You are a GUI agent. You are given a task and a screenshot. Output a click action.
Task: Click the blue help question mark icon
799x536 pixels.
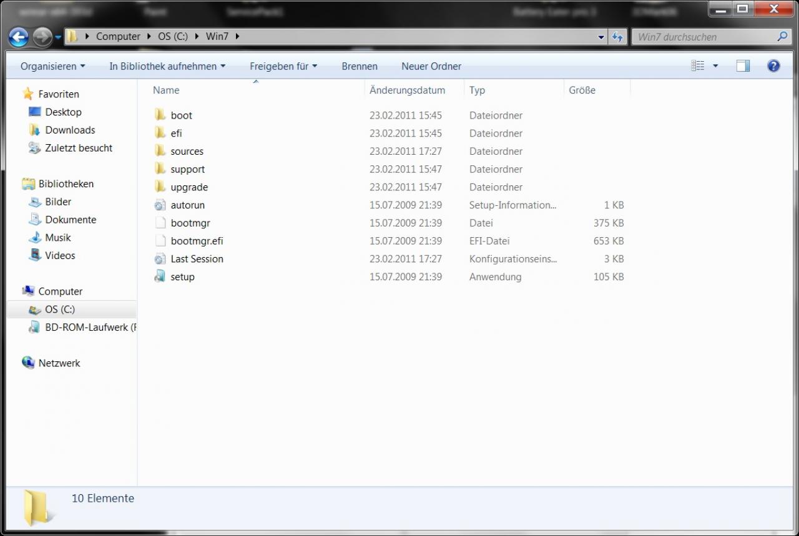(x=773, y=66)
